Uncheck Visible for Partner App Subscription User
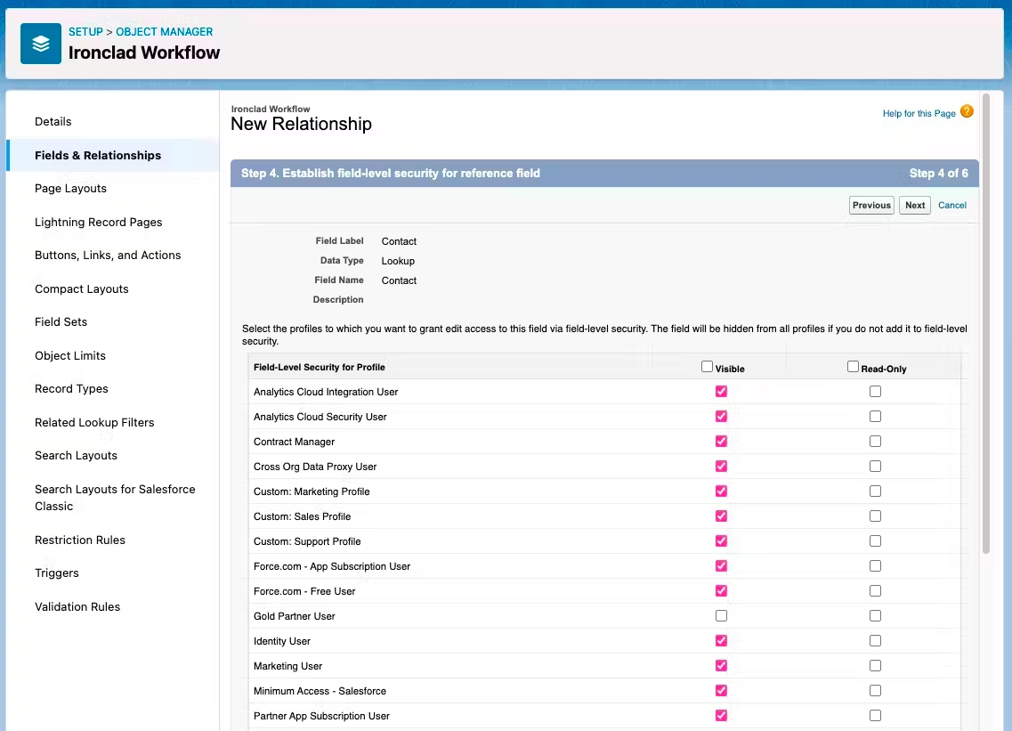This screenshot has height=731, width=1012. (x=721, y=716)
